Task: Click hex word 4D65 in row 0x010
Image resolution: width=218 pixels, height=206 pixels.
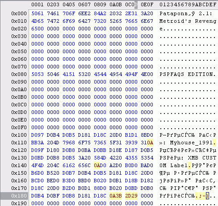Action: click(38, 21)
